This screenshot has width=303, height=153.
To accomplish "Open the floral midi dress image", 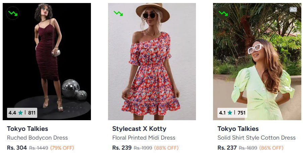I will click(152, 60).
